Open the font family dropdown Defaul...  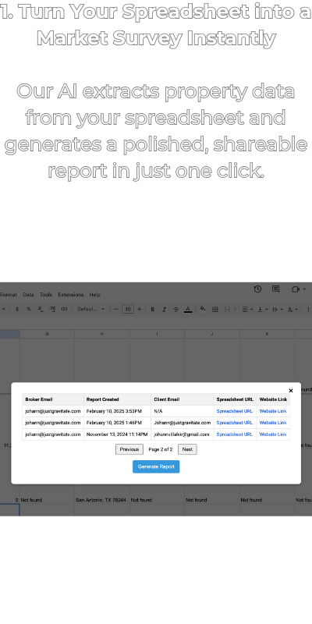[90, 309]
